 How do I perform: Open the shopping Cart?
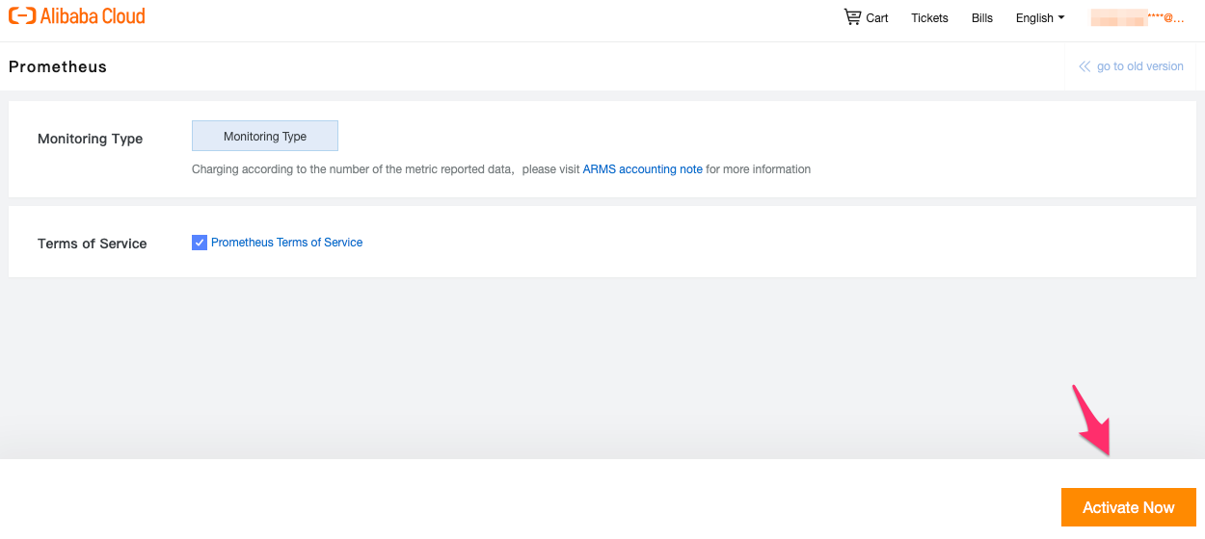click(866, 17)
